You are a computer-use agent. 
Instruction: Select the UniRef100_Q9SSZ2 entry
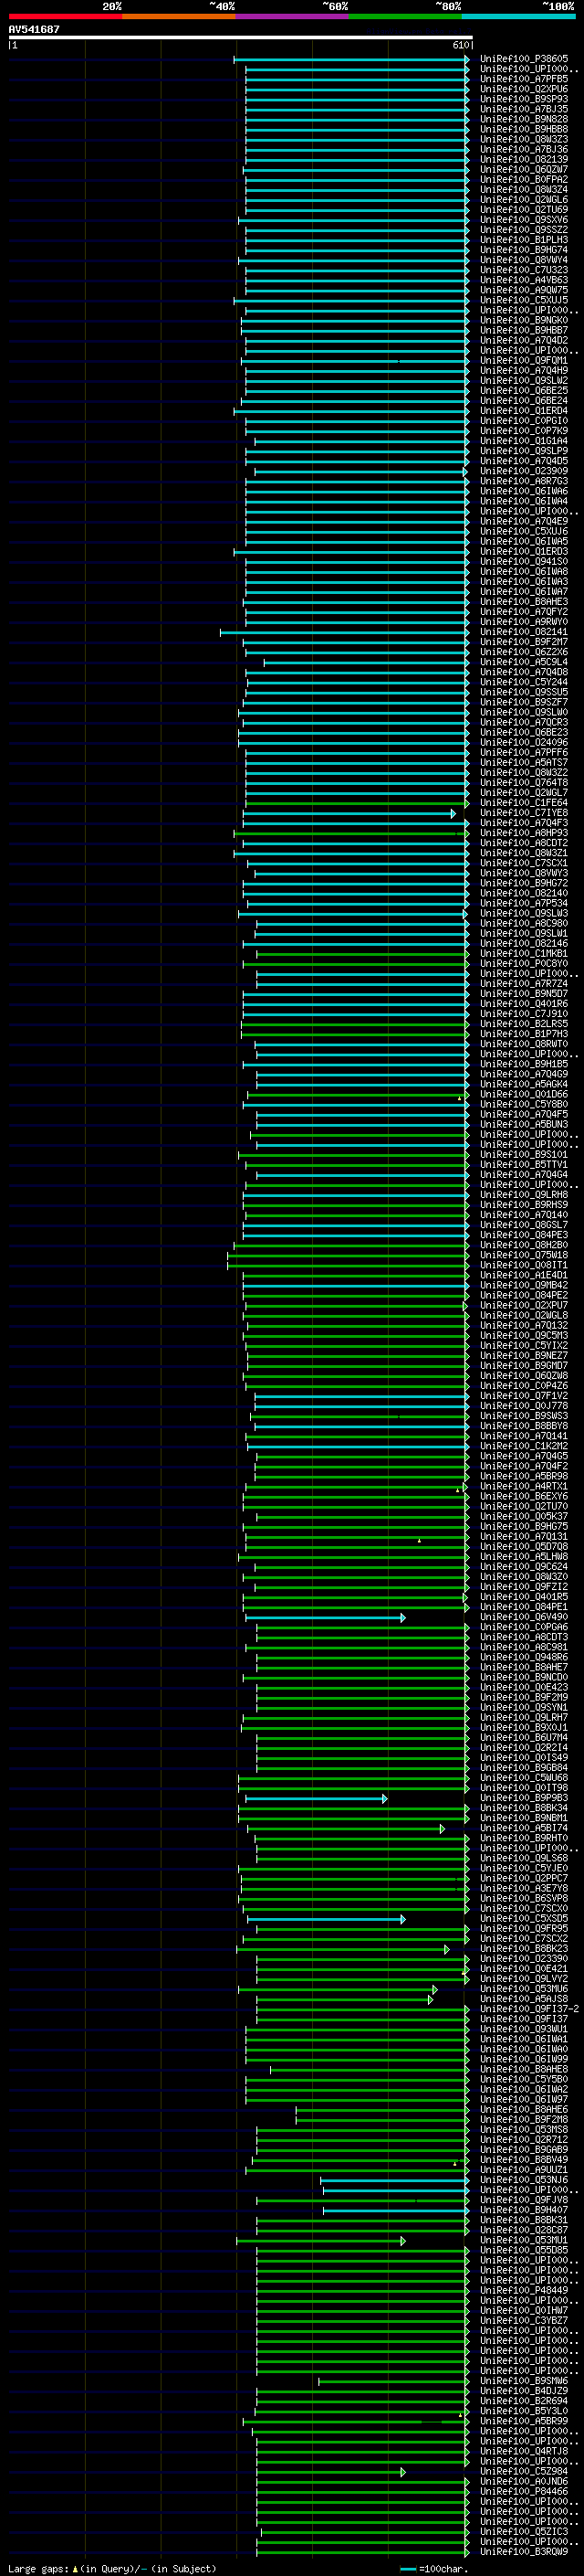(x=523, y=230)
